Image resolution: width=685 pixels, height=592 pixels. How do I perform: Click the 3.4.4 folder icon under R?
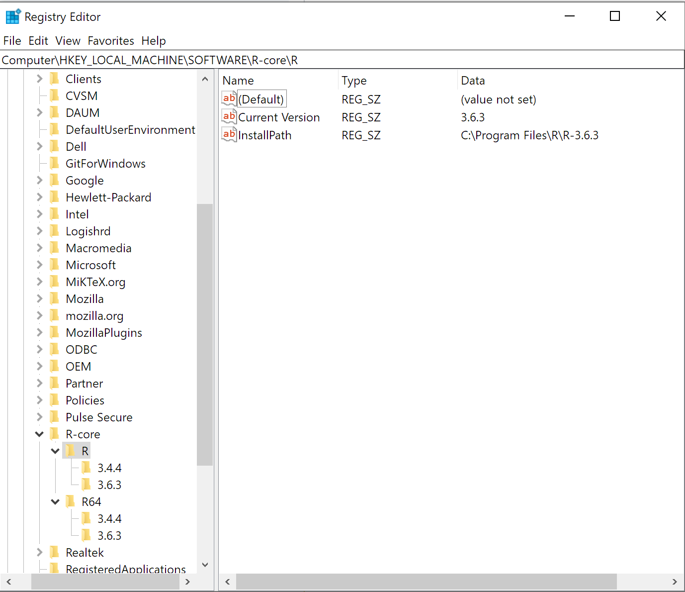pyautogui.click(x=86, y=468)
